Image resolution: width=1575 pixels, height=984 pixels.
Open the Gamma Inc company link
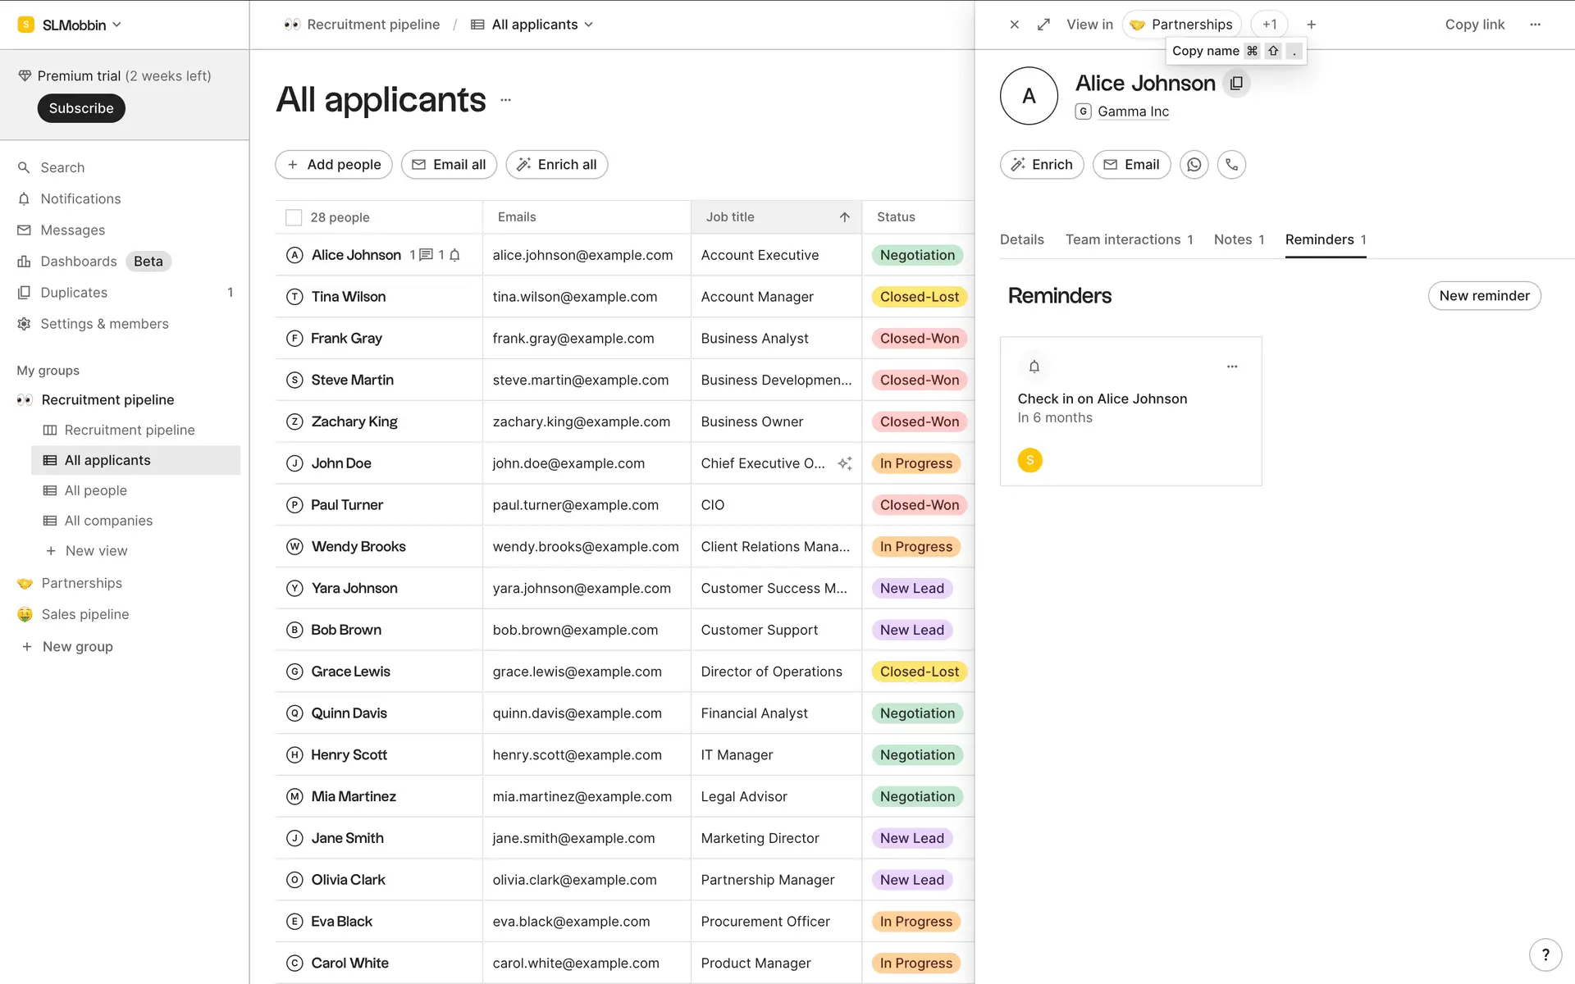tap(1132, 112)
